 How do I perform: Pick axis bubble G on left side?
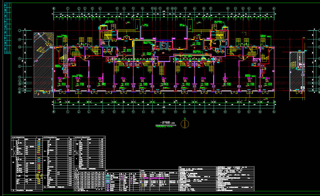tap(19, 47)
